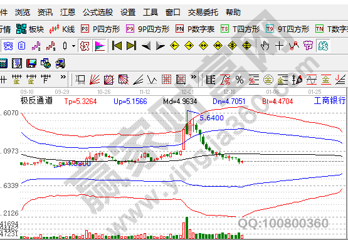Open the 帮助 menu
348x240 pixels.
pos(233,12)
